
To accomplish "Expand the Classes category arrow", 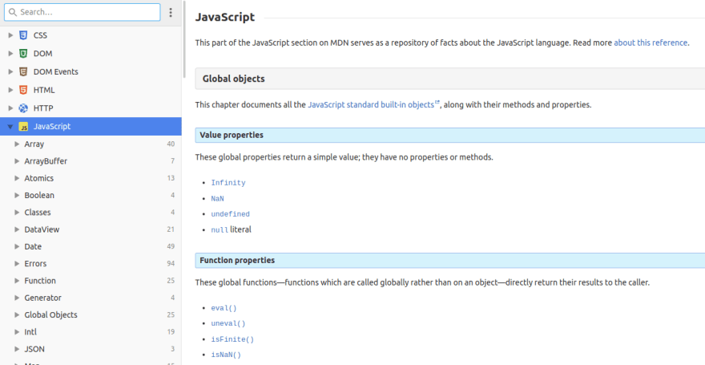I will click(17, 213).
